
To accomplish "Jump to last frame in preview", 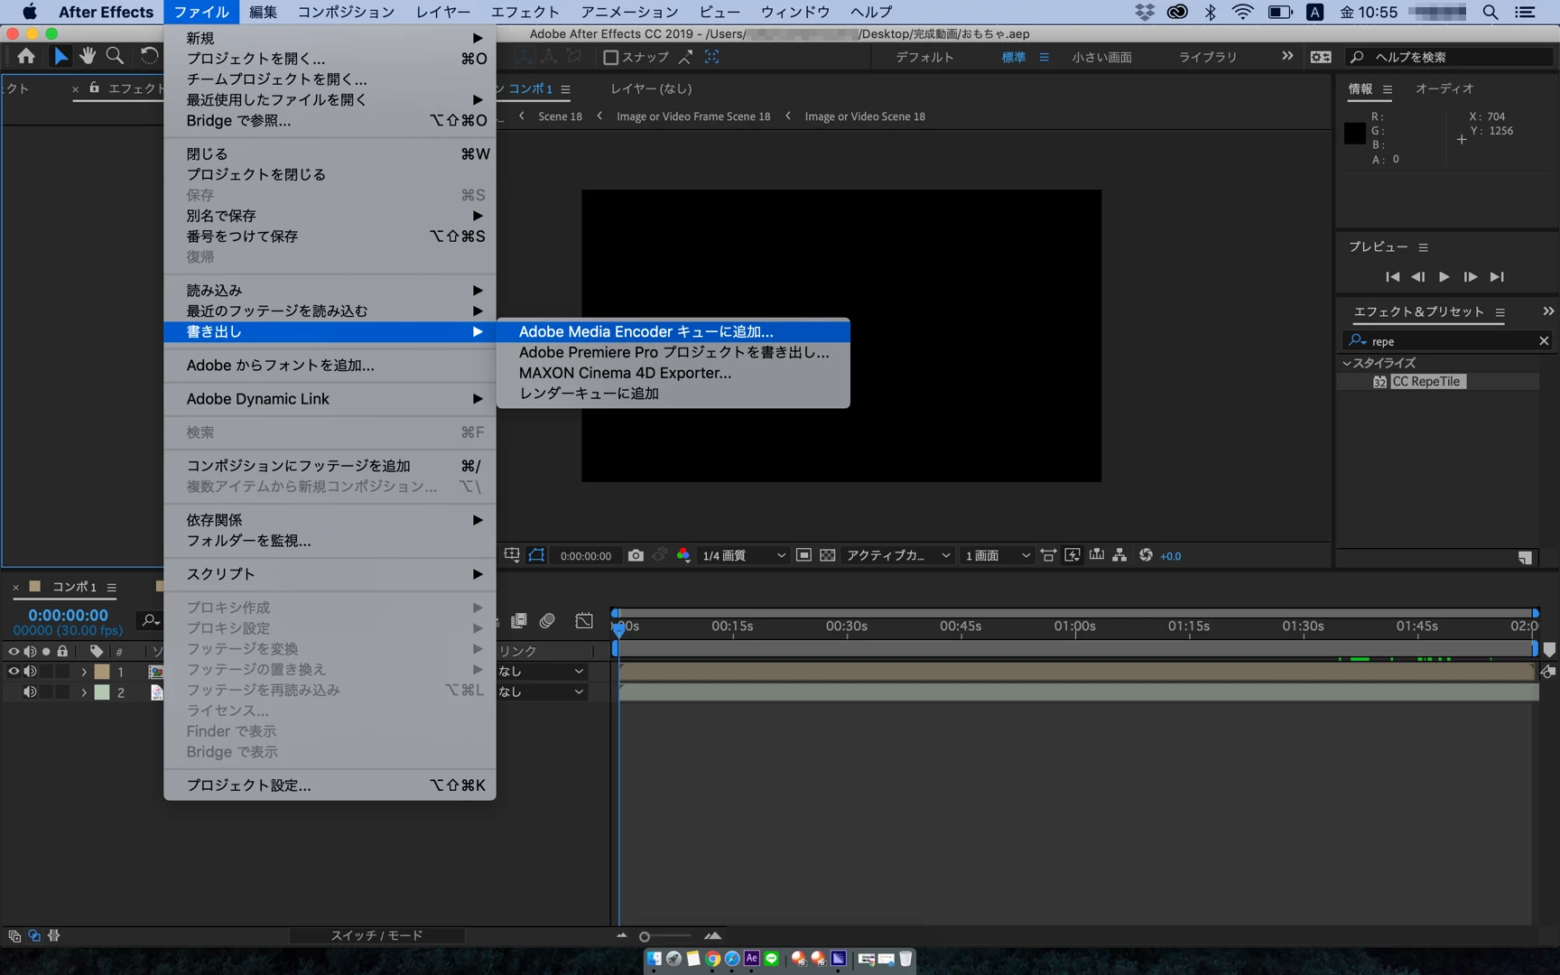I will tap(1497, 276).
